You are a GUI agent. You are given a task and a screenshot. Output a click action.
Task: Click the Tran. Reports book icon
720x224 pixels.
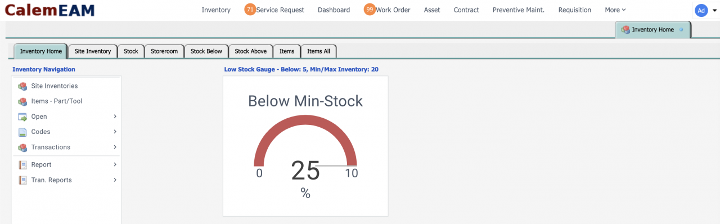click(x=22, y=180)
